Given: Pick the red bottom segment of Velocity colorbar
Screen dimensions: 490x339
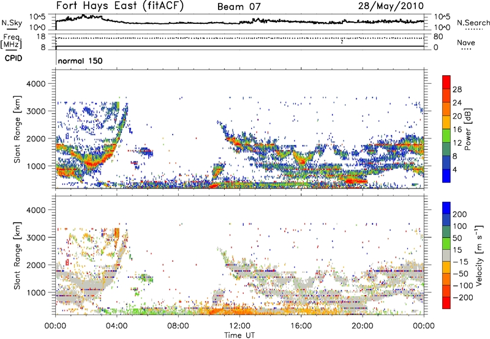Looking at the screenshot, I should [x=447, y=303].
